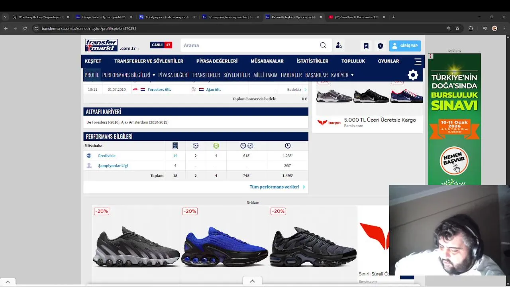Open the extensions puzzle icon
This screenshot has height=287, width=510.
pyautogui.click(x=471, y=28)
